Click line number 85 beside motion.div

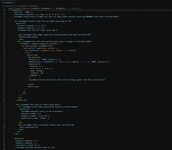(4, 139)
